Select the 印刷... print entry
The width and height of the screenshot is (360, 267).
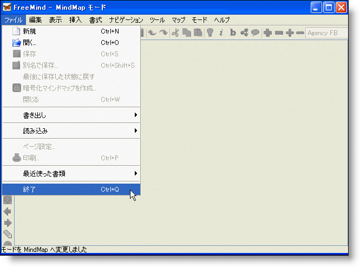71,158
